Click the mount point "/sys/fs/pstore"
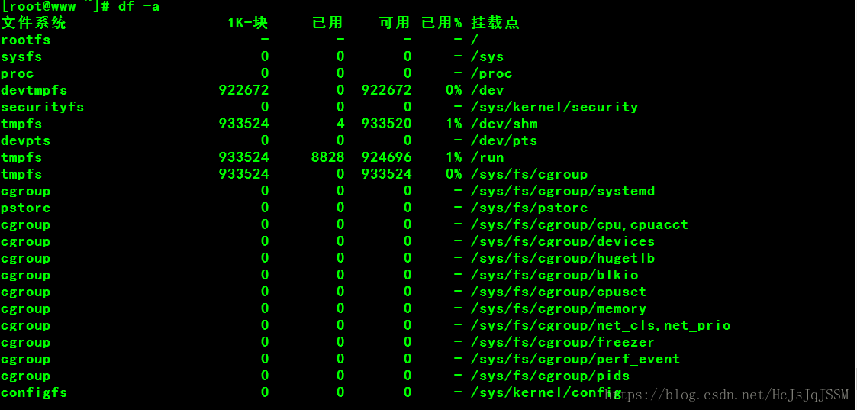The height and width of the screenshot is (410, 857). click(529, 208)
